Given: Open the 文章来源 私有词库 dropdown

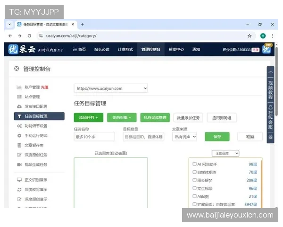Looking at the screenshot, I should pyautogui.click(x=184, y=137).
